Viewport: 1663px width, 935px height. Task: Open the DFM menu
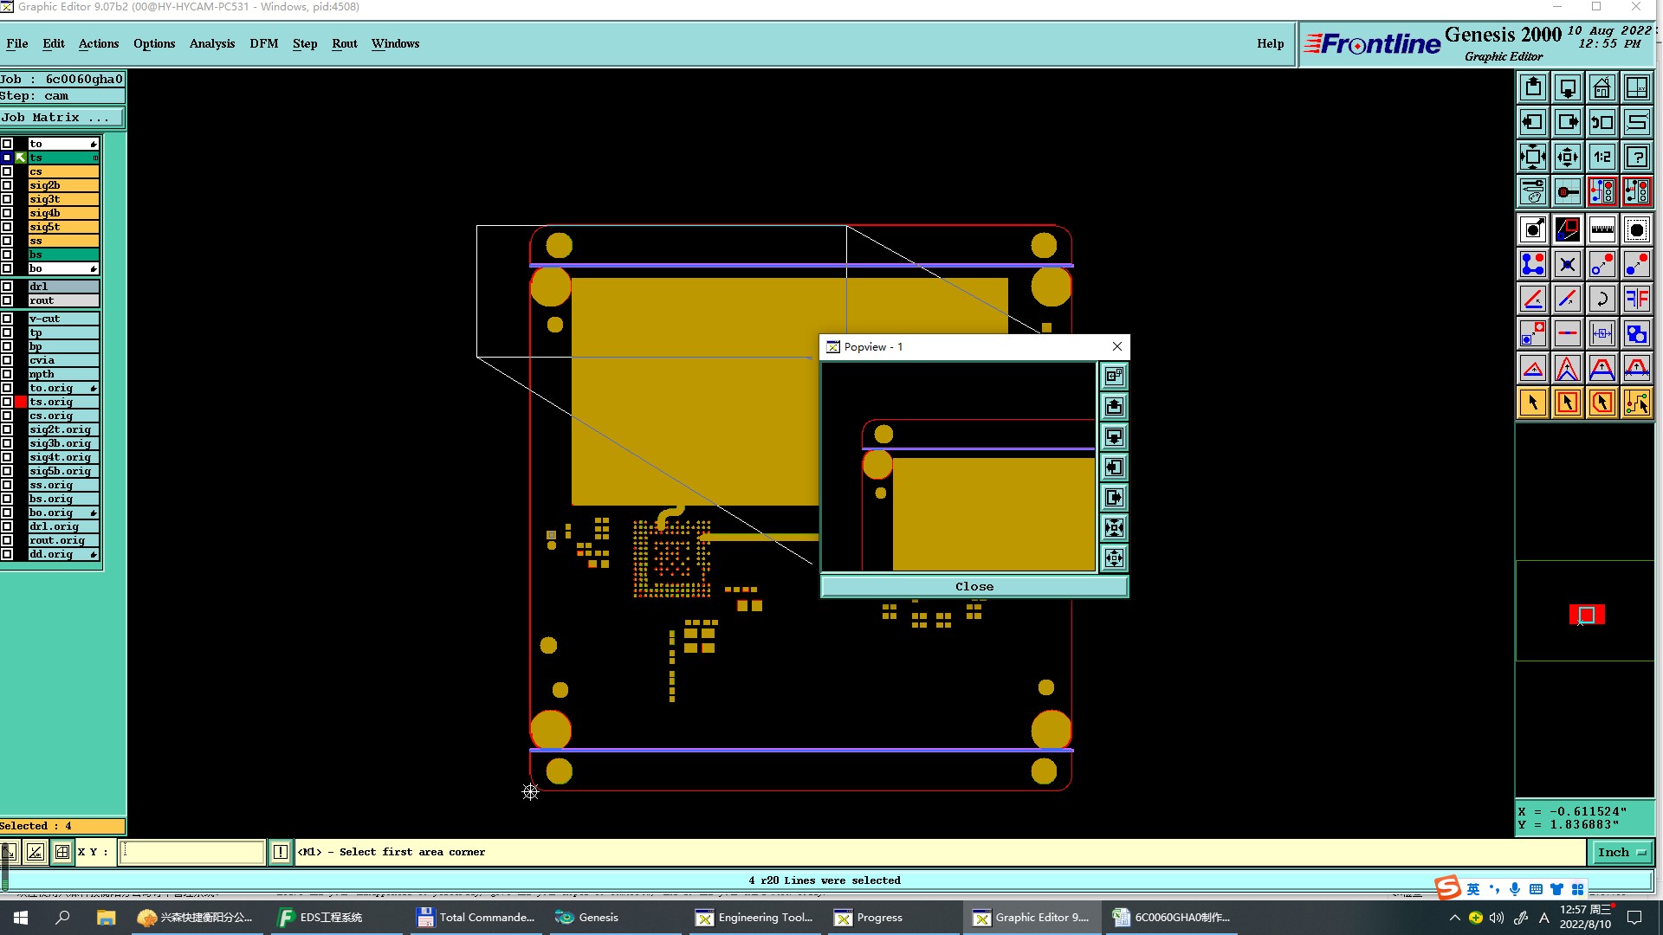coord(263,43)
